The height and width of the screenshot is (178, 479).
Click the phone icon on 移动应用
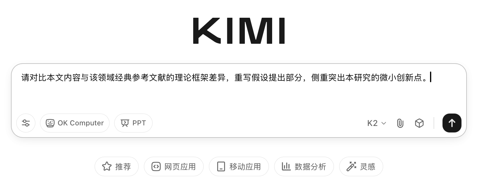[x=221, y=166]
